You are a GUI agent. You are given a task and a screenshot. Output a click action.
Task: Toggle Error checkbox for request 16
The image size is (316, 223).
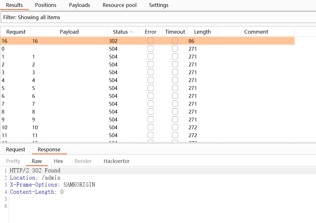(x=150, y=41)
